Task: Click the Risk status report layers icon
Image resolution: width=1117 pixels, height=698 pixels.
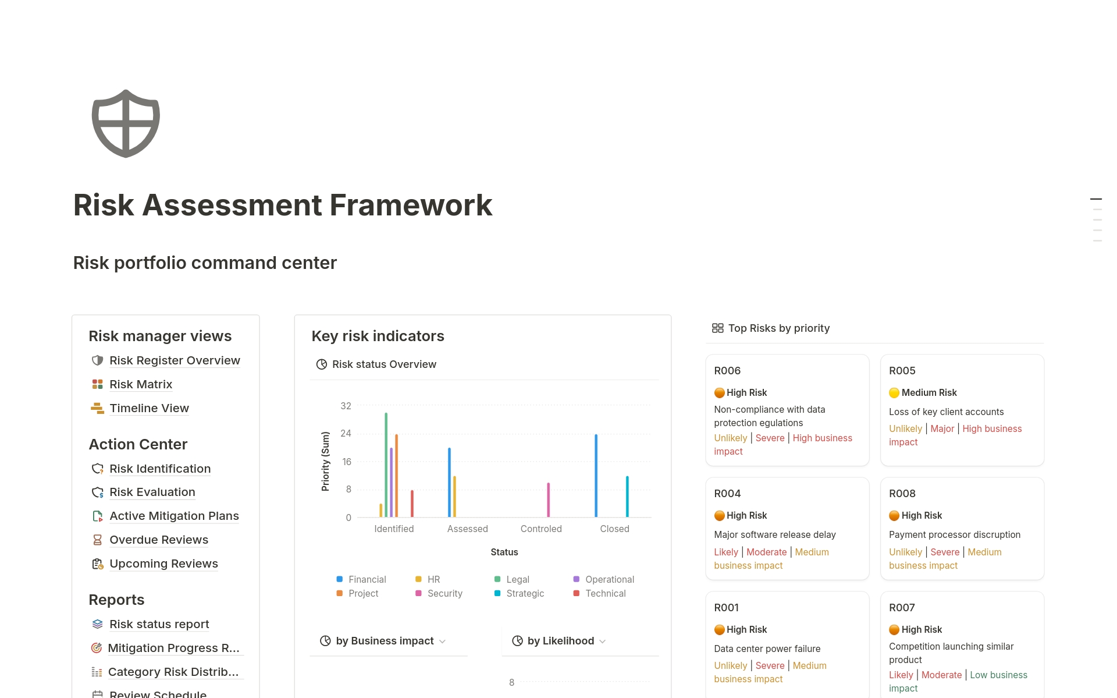Action: [97, 624]
